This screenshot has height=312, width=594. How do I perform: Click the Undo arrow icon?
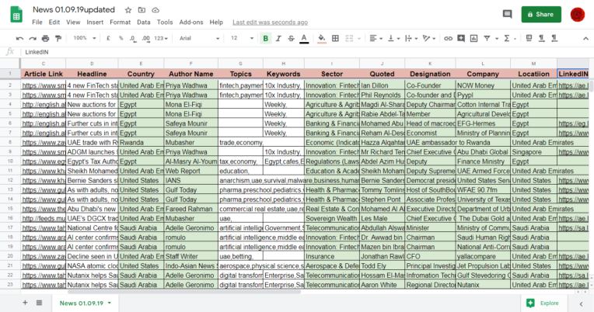[x=19, y=38]
